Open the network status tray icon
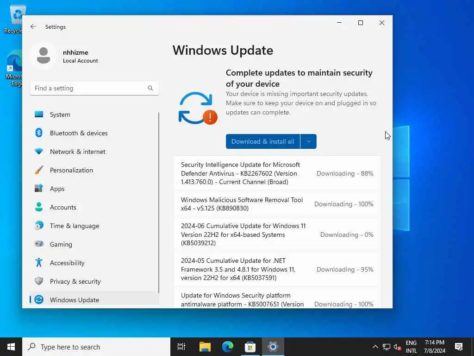 [386, 347]
